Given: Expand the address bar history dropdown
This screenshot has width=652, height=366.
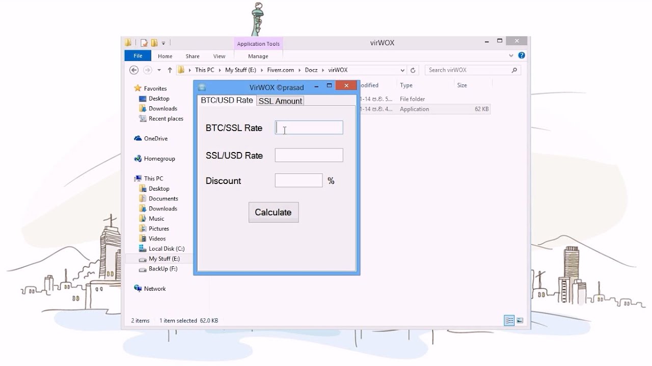Looking at the screenshot, I should coord(402,70).
